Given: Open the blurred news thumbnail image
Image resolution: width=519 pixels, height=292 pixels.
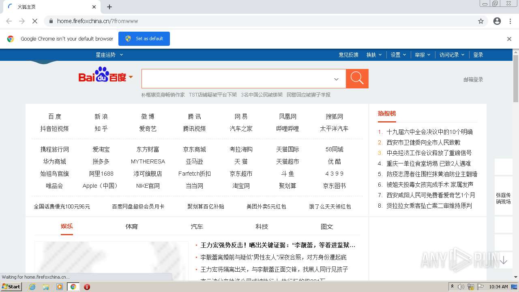Looking at the screenshot, I should 112,261.
